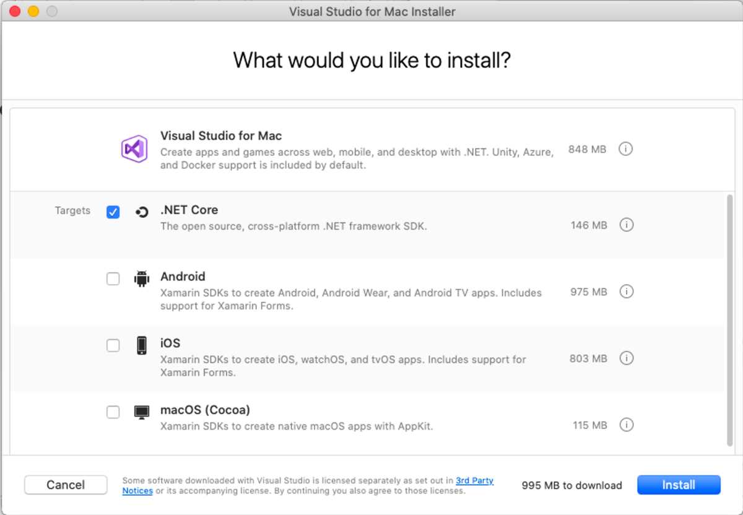Open info details for Visual Studio for Mac
The image size is (743, 515).
coord(625,149)
